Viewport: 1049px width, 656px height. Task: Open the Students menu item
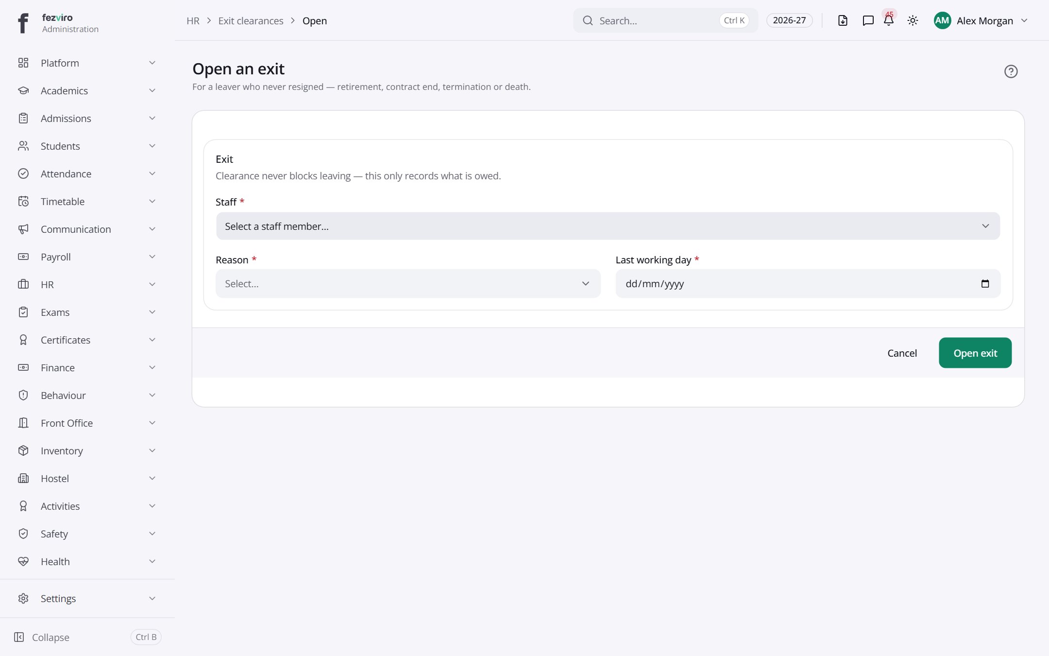(x=87, y=146)
